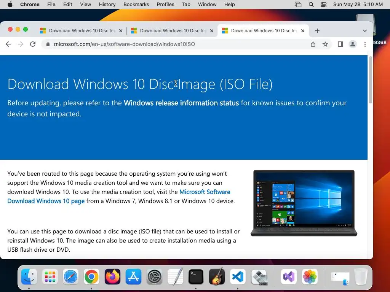Open App Store from the Dock

coord(133,277)
